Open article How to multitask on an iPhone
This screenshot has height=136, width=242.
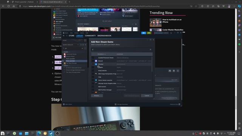172,21
